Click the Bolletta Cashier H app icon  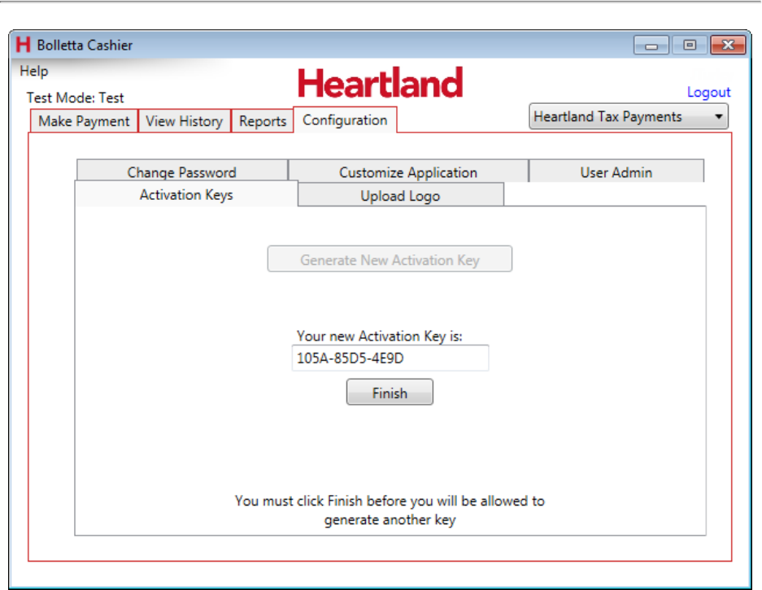[x=23, y=45]
